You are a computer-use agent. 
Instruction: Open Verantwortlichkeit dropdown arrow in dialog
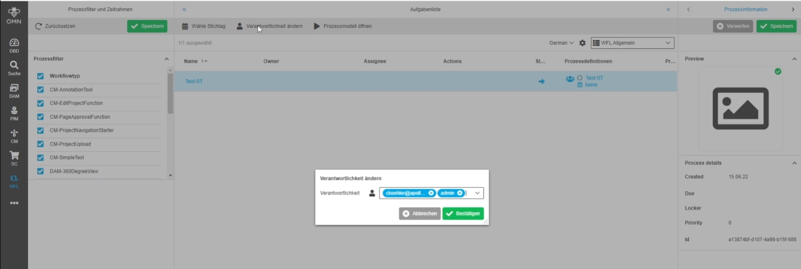(477, 193)
